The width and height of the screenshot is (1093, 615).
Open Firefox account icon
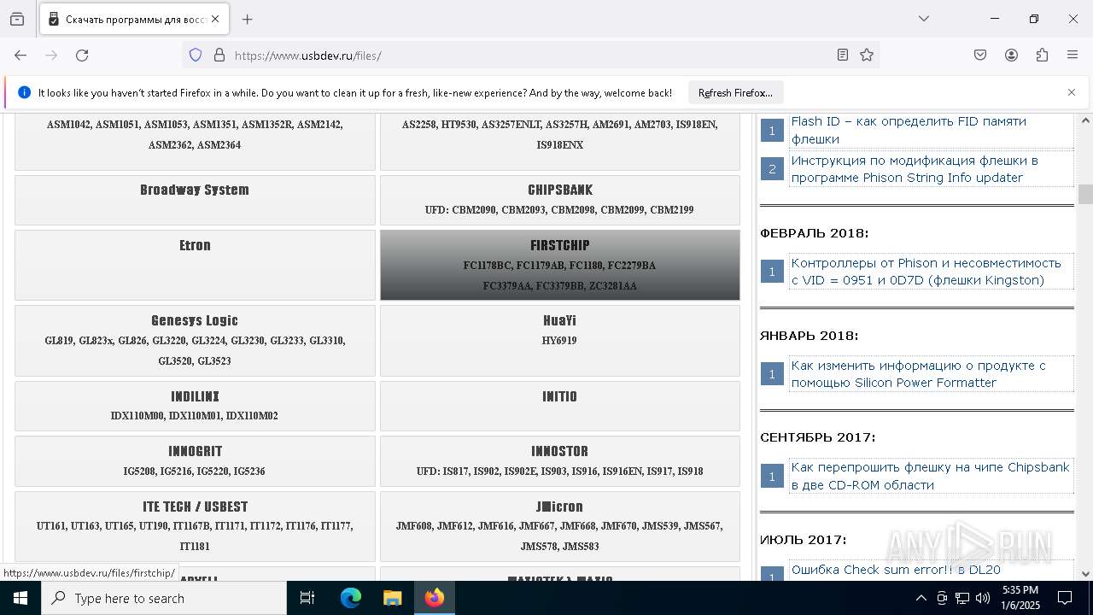click(x=1011, y=55)
